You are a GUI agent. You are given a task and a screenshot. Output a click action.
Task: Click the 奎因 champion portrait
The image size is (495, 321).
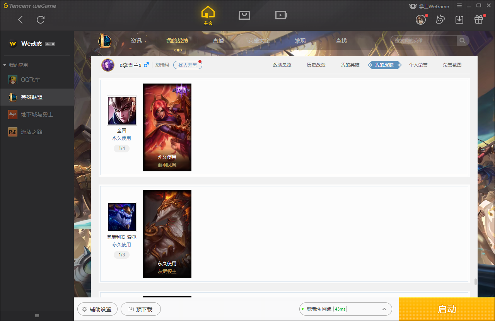[122, 111]
